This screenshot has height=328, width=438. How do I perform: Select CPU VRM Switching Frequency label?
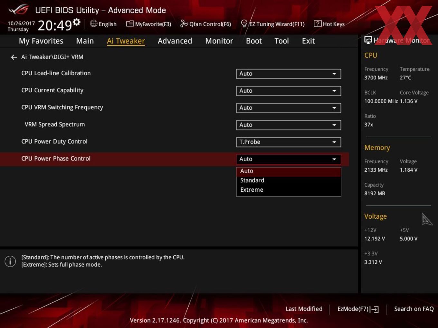(x=62, y=107)
